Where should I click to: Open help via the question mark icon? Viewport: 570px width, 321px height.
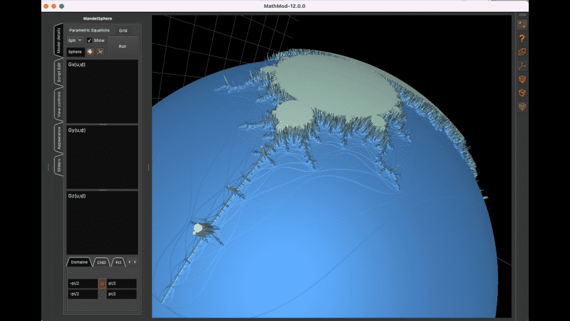tap(522, 38)
